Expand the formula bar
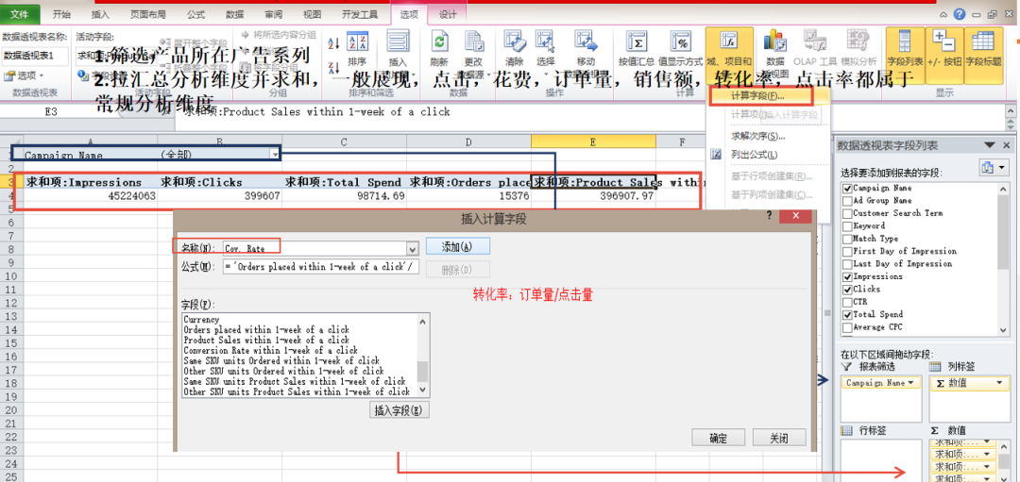The height and width of the screenshot is (482, 1020). [1010, 112]
